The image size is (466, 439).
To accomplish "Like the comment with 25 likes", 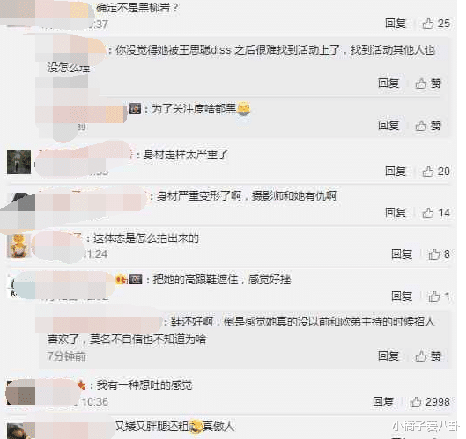I will tap(436, 24).
